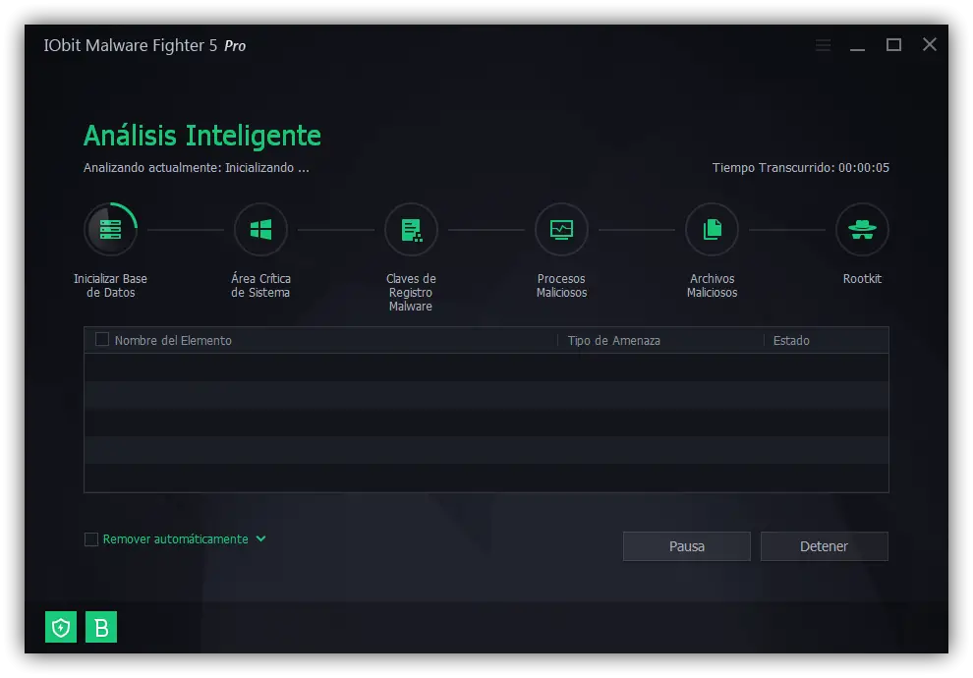Click the Claves de Registro Malware icon
973x678 pixels.
(x=411, y=230)
